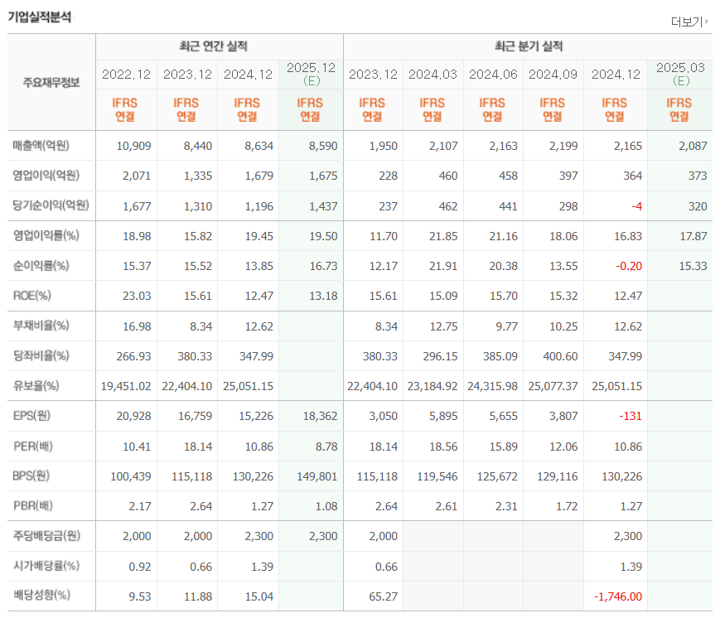Click the ROE(%) row label
Image resolution: width=720 pixels, height=618 pixels.
point(31,296)
